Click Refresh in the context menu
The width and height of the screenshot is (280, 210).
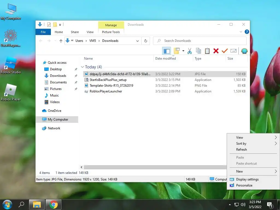[253, 150]
